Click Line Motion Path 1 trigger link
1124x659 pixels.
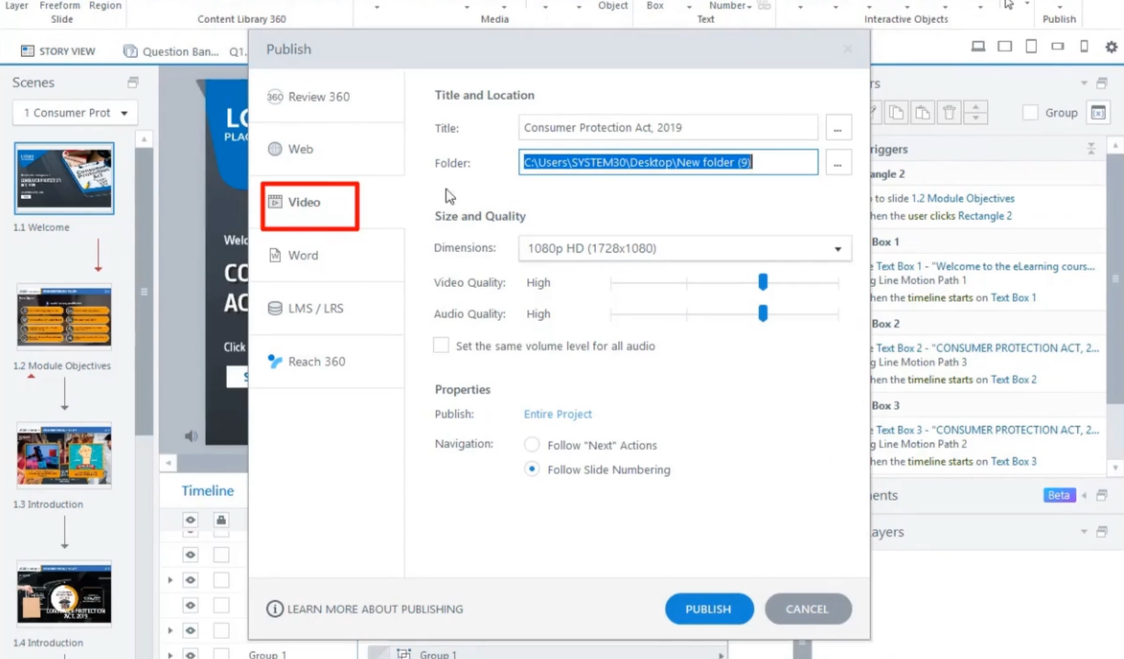click(922, 280)
